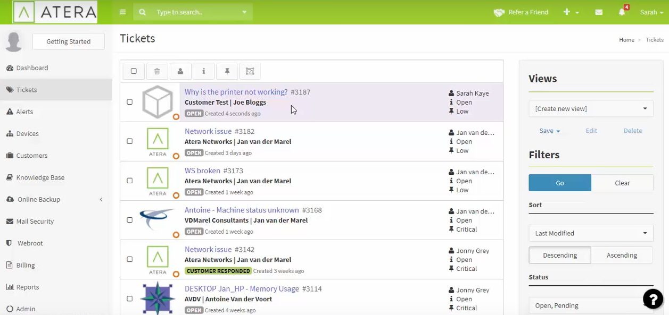This screenshot has height=315, width=669.
Task: Check the Network issue #3142 ticket checkbox
Action: (x=129, y=259)
